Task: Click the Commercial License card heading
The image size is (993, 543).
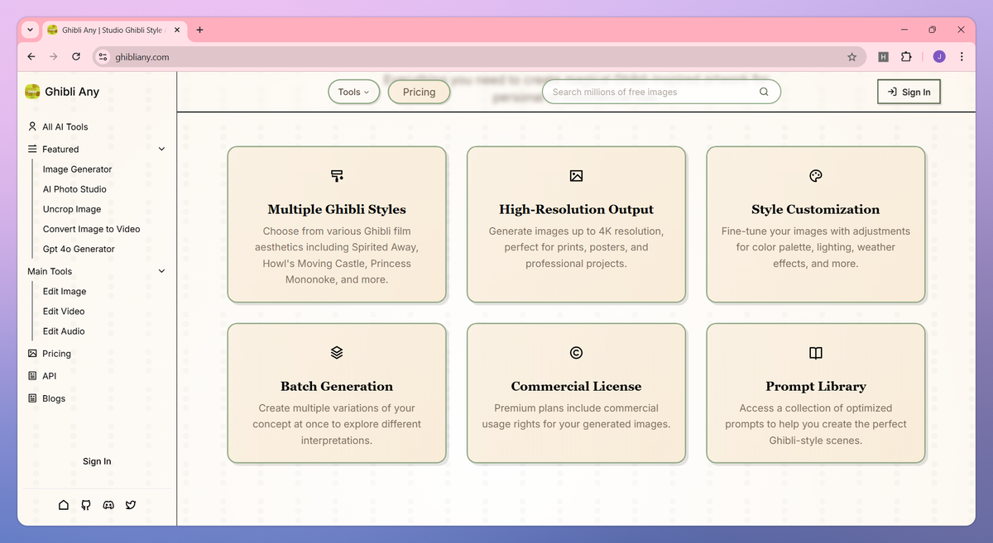Action: (x=576, y=386)
